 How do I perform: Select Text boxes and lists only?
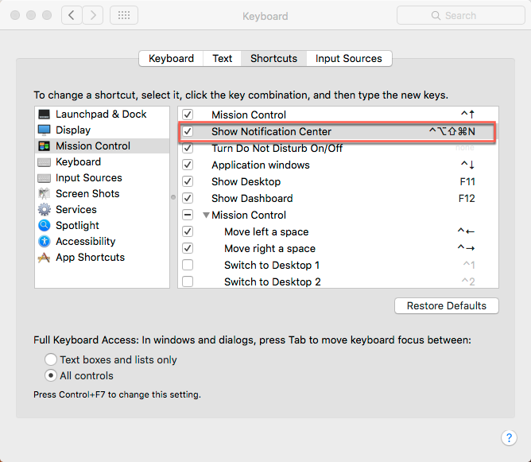click(x=52, y=360)
